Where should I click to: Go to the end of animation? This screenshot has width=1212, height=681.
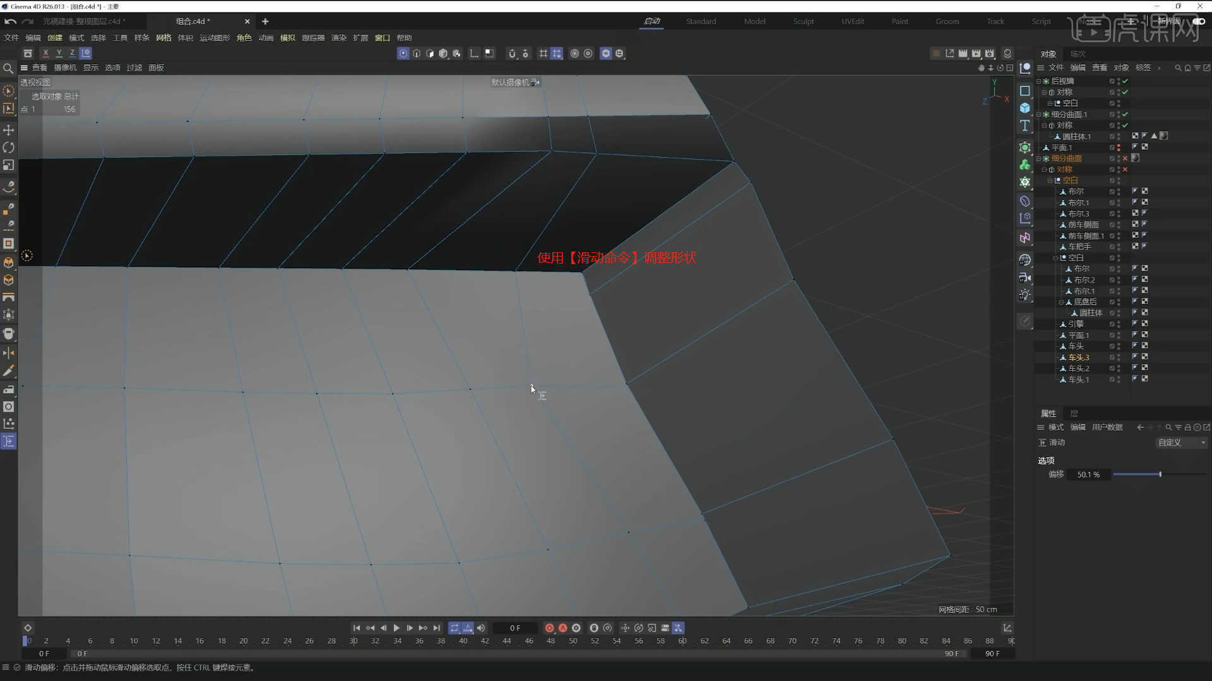(437, 628)
